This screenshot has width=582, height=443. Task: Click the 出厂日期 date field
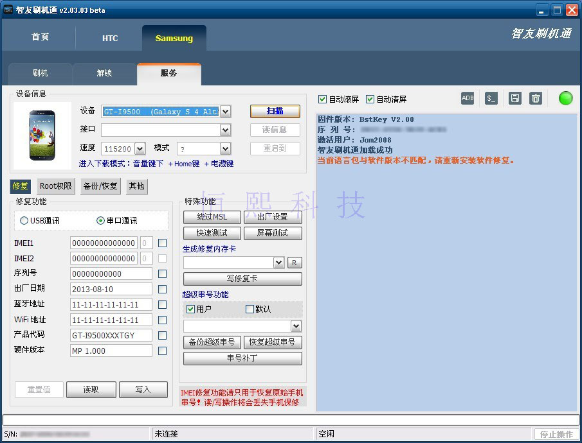(x=111, y=289)
